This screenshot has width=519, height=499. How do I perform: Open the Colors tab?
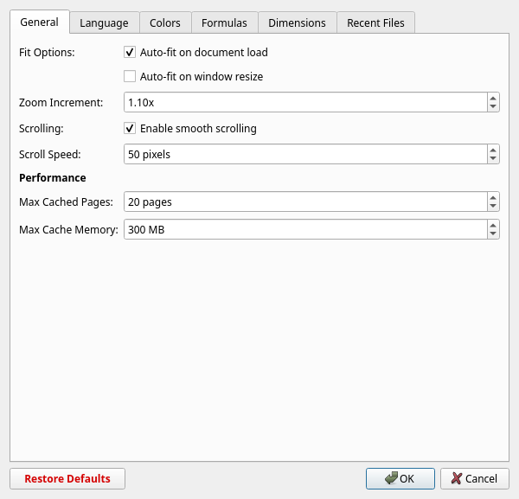[164, 22]
